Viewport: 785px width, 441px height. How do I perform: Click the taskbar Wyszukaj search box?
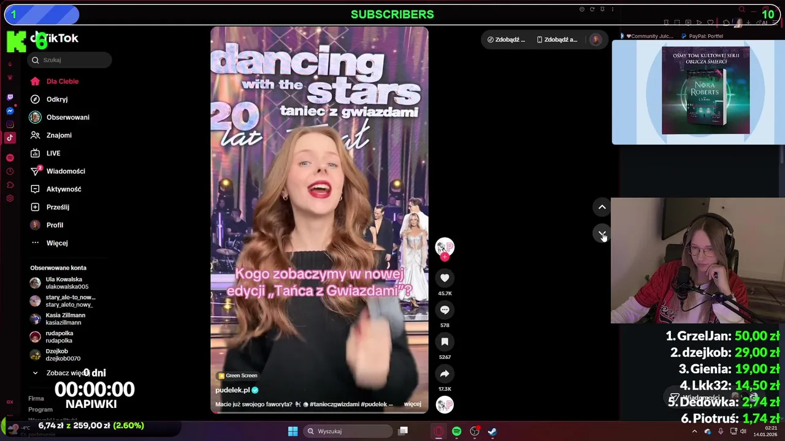pos(348,431)
